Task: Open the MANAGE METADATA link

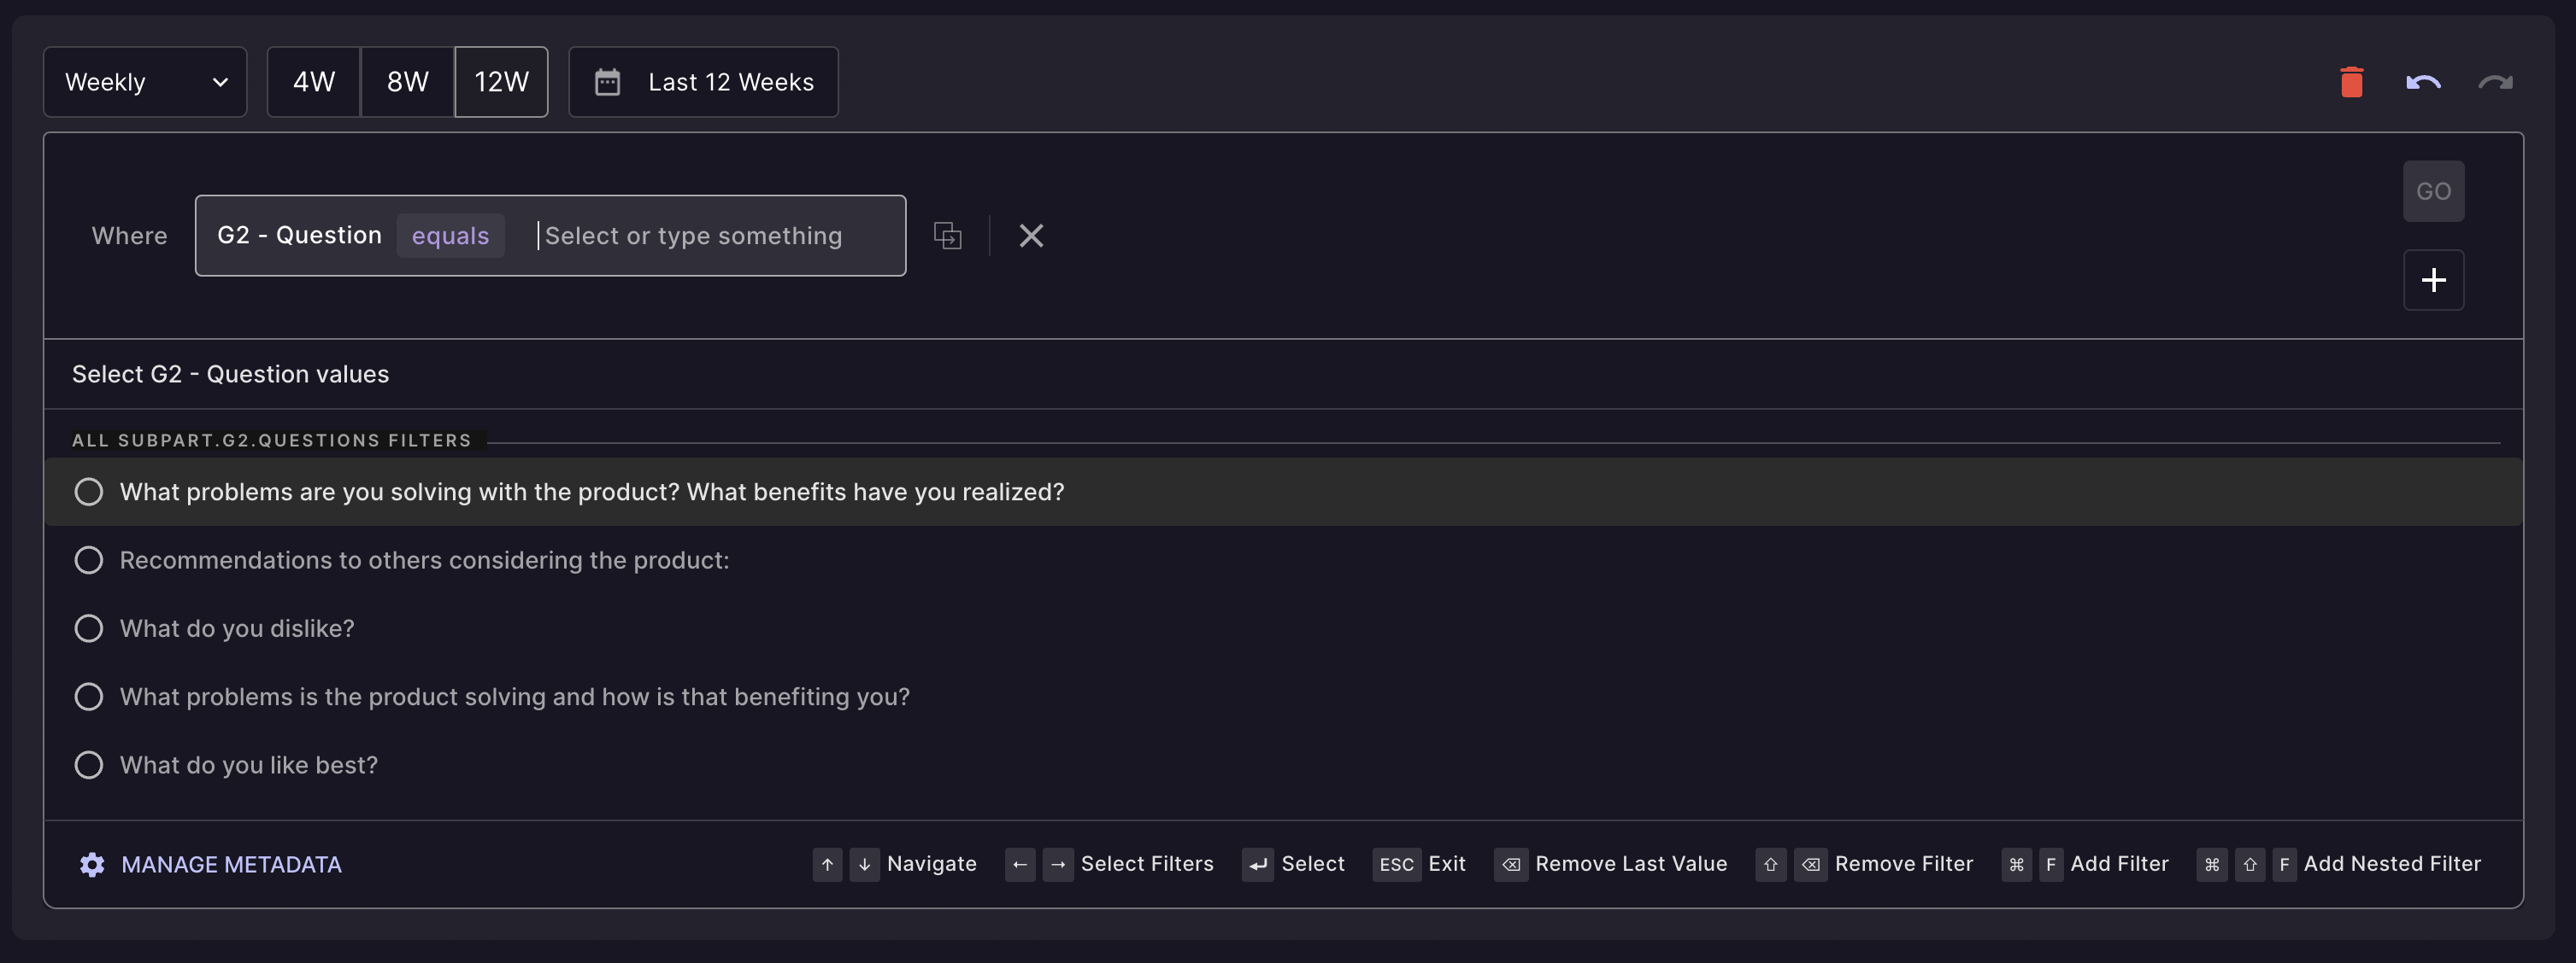Action: pos(231,864)
